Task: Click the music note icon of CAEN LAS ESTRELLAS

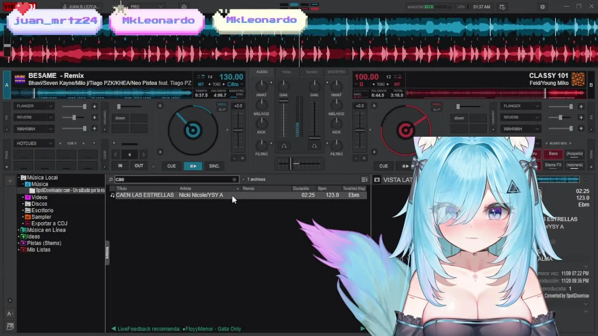Action: click(112, 195)
